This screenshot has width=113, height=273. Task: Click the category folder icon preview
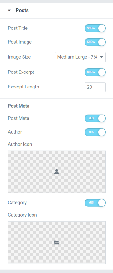click(x=57, y=243)
